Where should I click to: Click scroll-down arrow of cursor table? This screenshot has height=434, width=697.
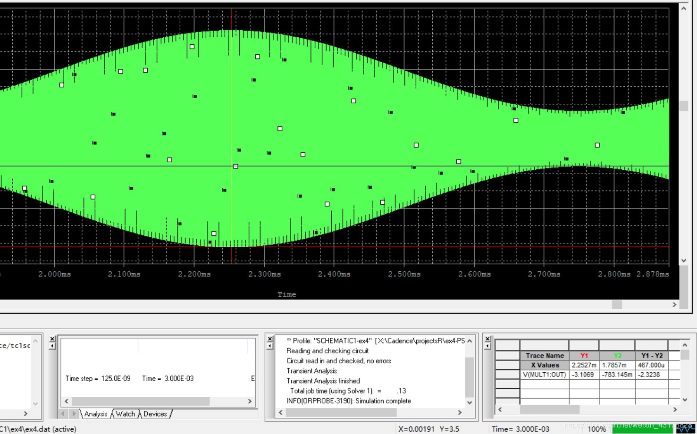[x=685, y=400]
